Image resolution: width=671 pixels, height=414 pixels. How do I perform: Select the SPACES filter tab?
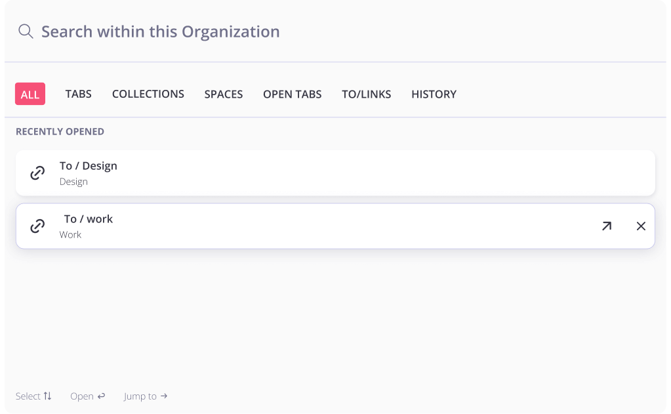(x=223, y=94)
